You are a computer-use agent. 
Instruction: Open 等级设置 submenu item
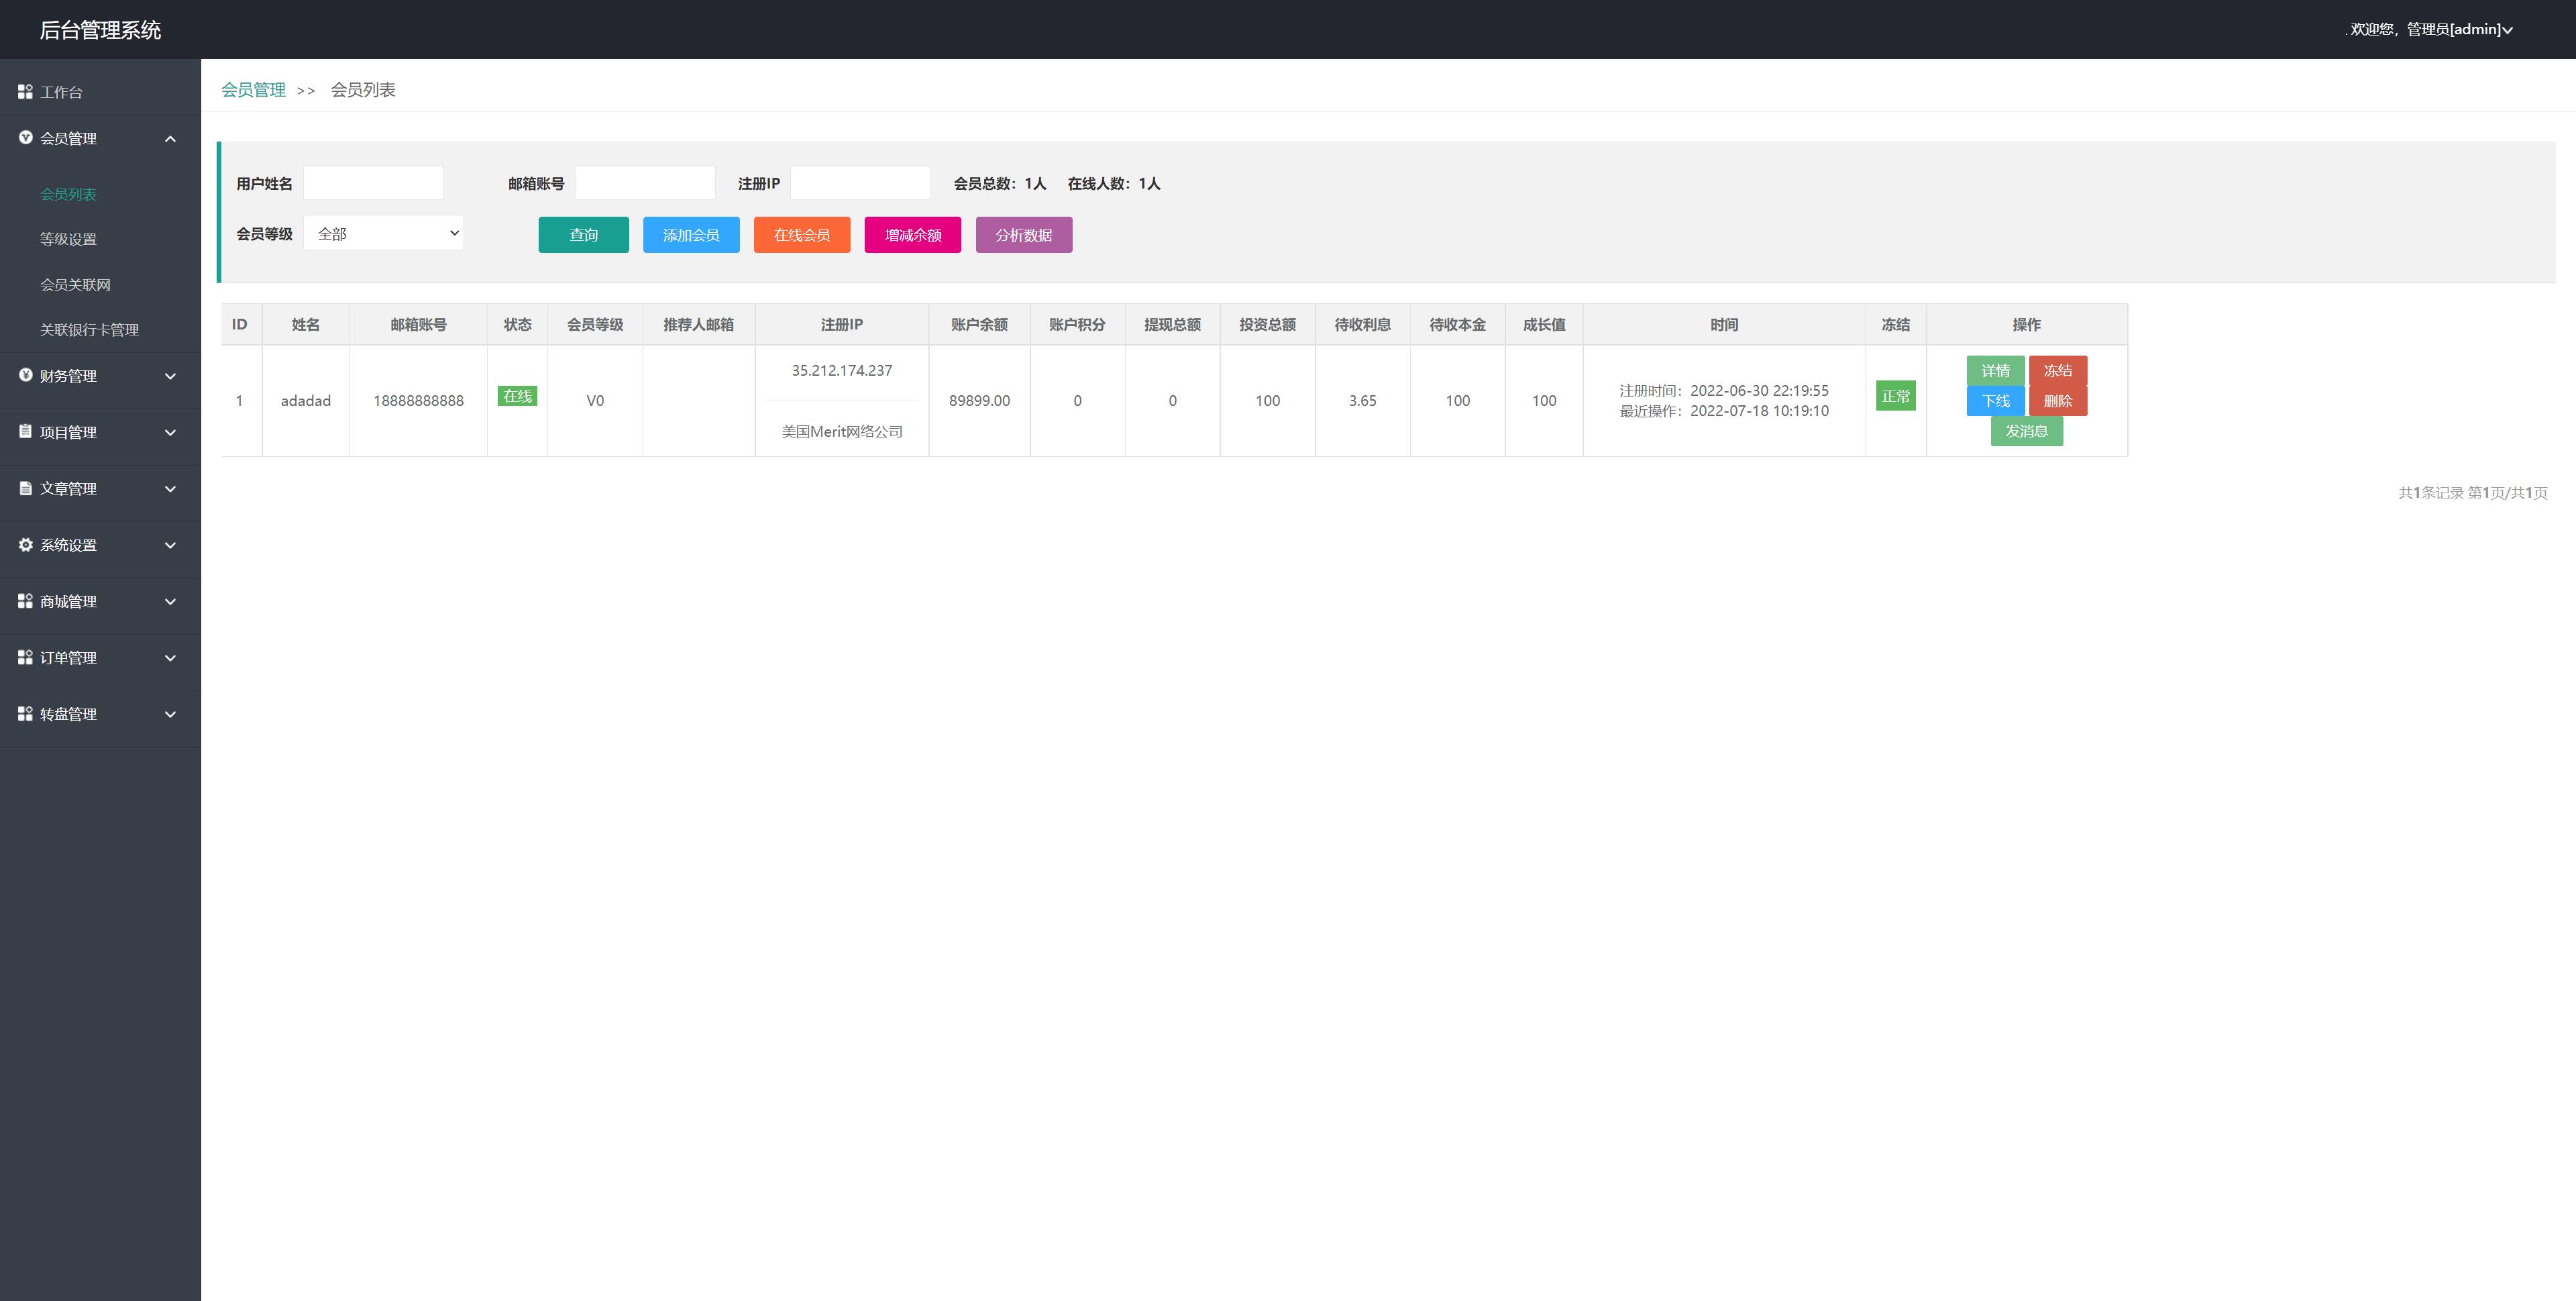68,239
